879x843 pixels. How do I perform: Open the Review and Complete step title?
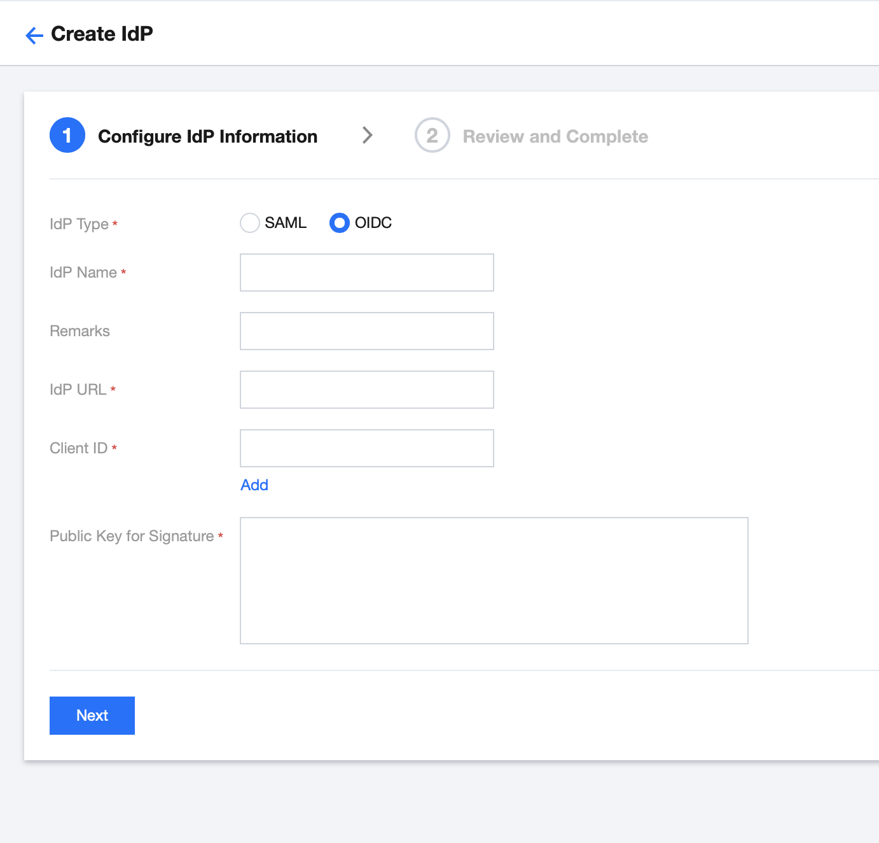(555, 136)
